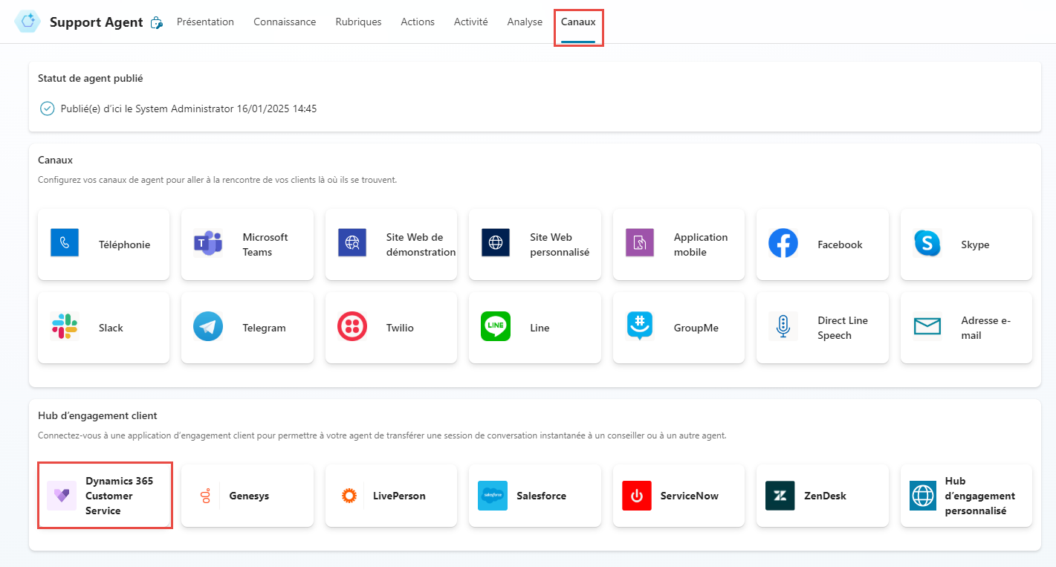
Task: Open the Rubriques tab
Action: click(358, 22)
